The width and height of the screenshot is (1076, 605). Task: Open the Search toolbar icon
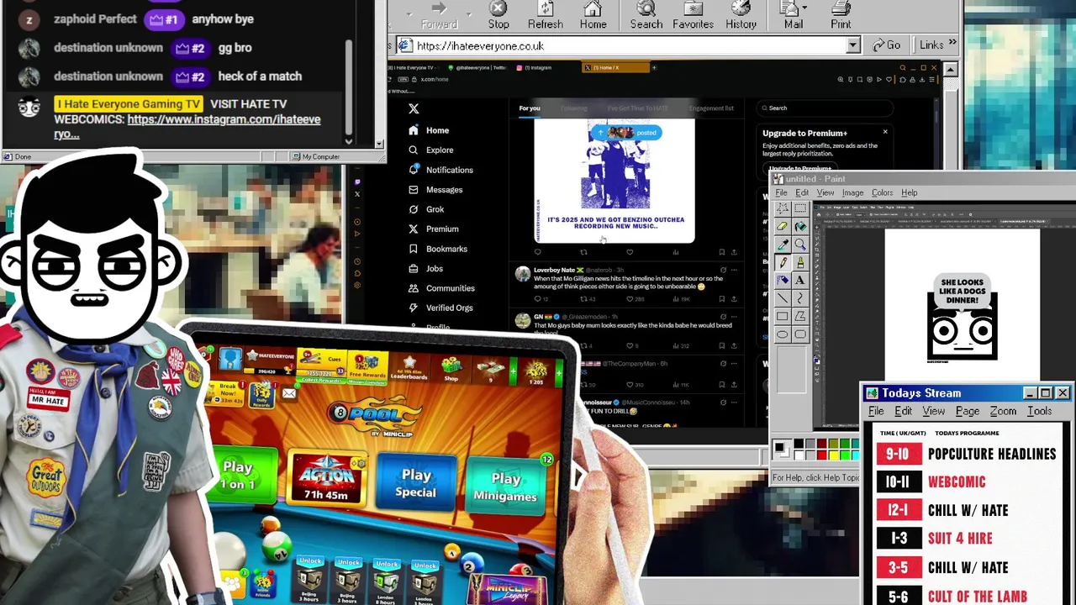(646, 15)
